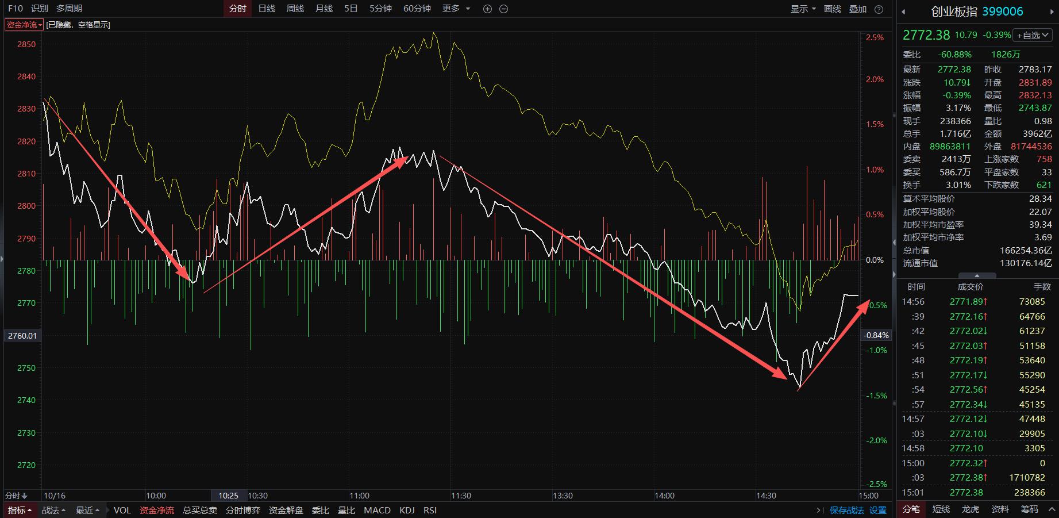This screenshot has height=518, width=1059.
Task: Expand the 最近 menu at bottom
Action: click(x=87, y=510)
